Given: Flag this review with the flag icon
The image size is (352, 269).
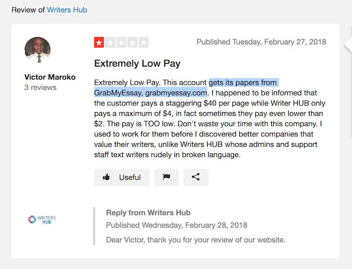Looking at the screenshot, I should click(166, 177).
